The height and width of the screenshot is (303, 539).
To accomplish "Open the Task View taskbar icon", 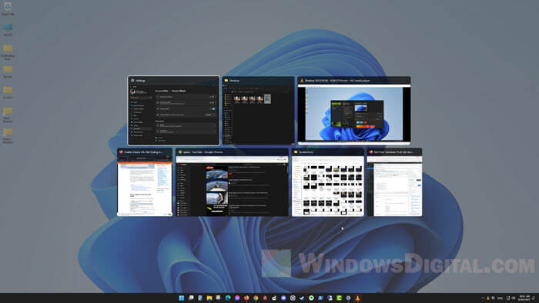I will [191, 298].
